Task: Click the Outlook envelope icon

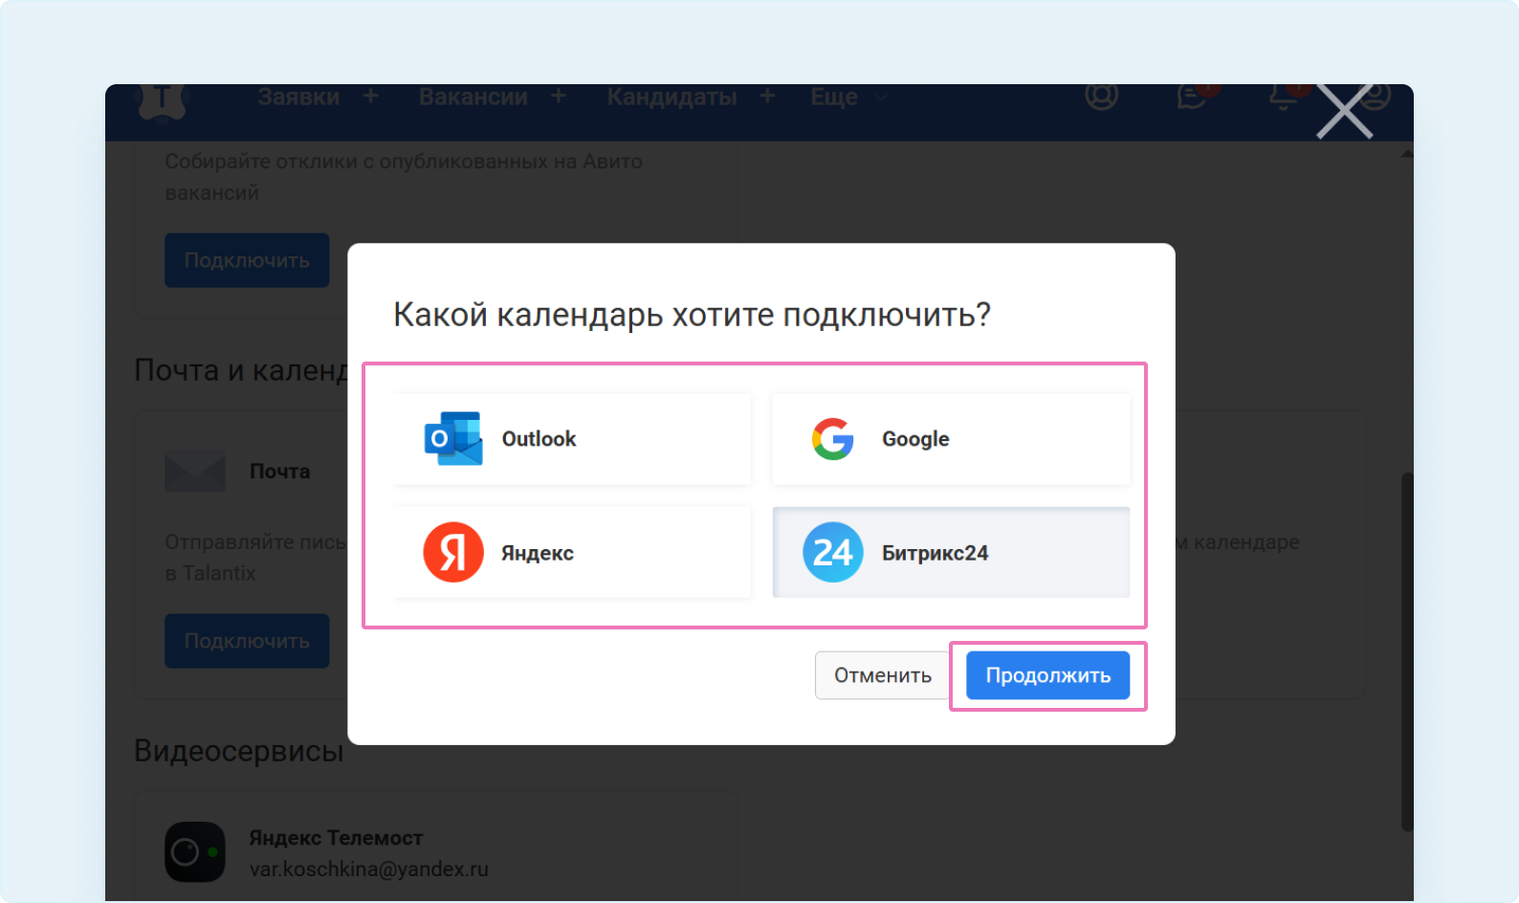Action: (x=453, y=439)
